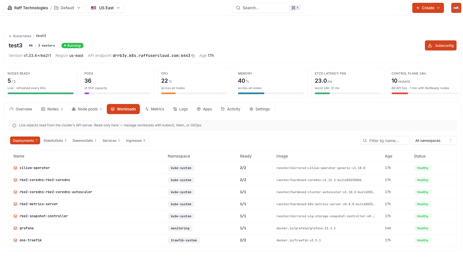Click the plus icon on Create button
463x266 pixels.
418,8
